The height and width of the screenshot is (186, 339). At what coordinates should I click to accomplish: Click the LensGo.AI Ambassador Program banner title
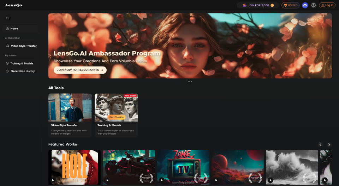pyautogui.click(x=107, y=53)
